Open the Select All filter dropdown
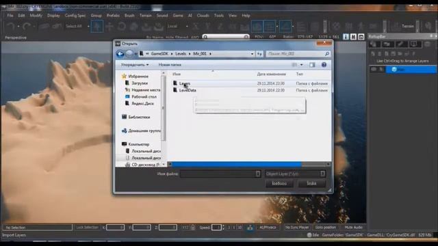The height and width of the screenshot is (246, 438). click(77, 26)
